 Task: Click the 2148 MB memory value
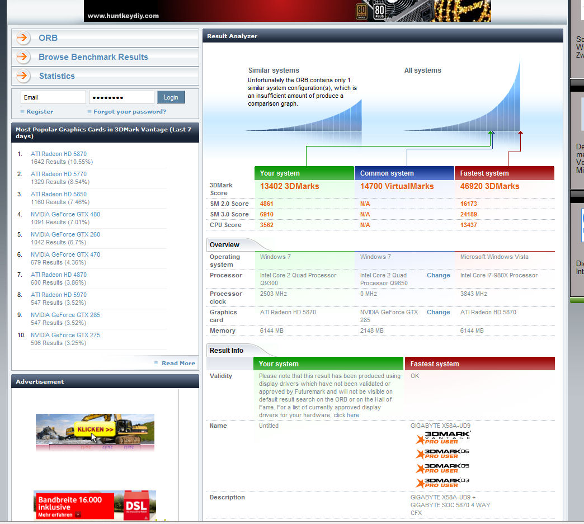(371, 331)
